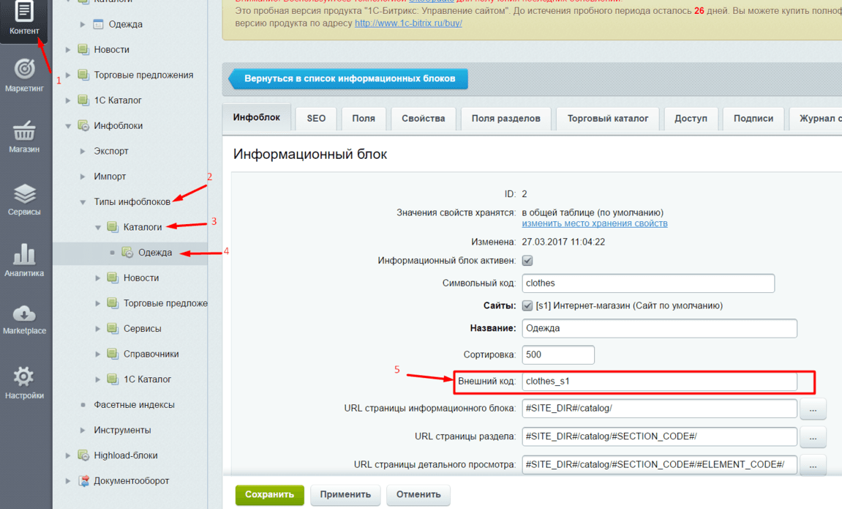The height and width of the screenshot is (509, 842).
Task: Click into the Внешний код field
Action: [658, 382]
